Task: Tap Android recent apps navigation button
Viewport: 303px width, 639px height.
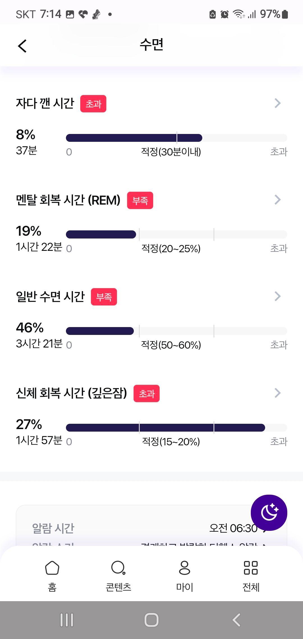Action: coord(67,620)
